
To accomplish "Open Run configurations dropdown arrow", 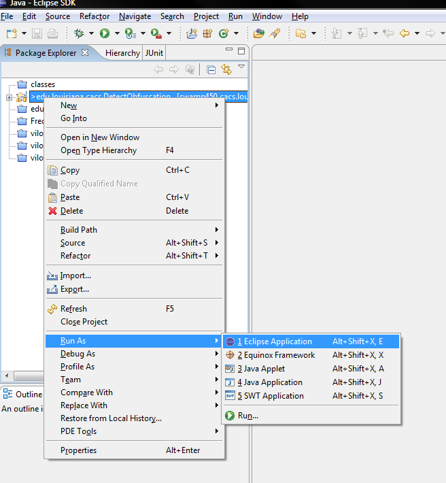I will click(x=117, y=33).
